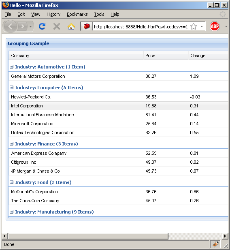The image size is (230, 250).
Task: Select the JP Morgan & Chase & Co row
Action: pyautogui.click(x=118, y=171)
